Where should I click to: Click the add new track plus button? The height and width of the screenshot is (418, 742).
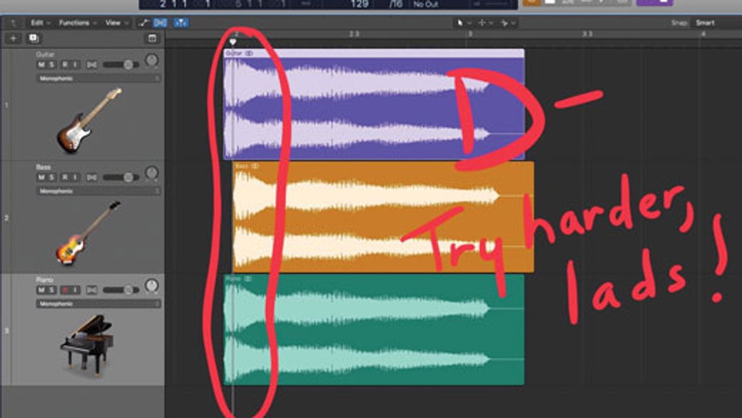[13, 38]
